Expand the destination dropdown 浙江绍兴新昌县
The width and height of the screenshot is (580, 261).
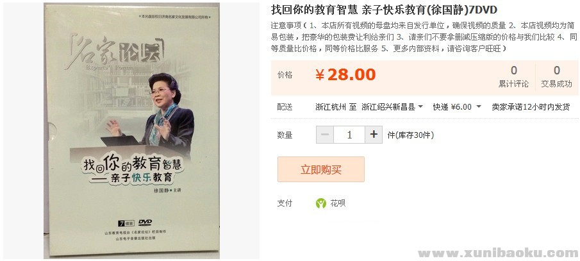(392, 107)
